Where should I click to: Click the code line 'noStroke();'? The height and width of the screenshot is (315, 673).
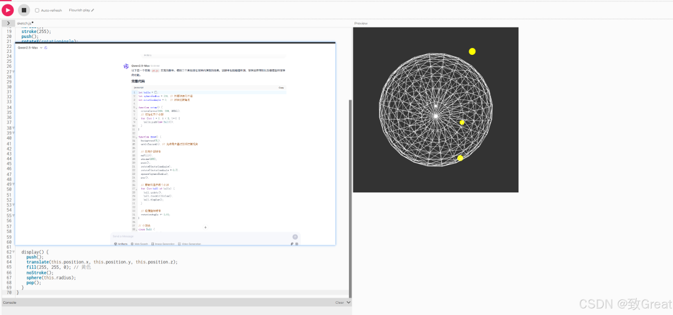(x=40, y=273)
